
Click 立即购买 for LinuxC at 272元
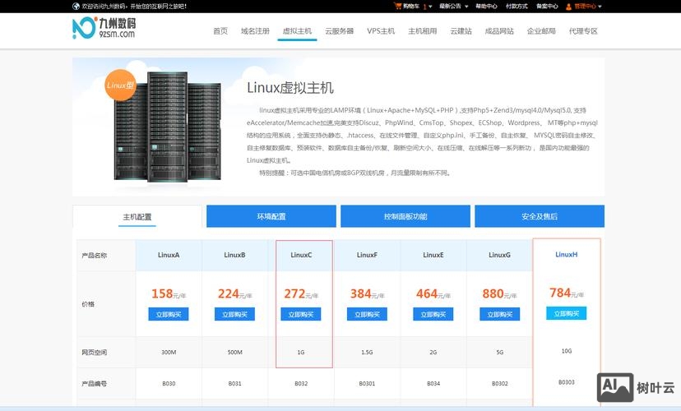(301, 314)
